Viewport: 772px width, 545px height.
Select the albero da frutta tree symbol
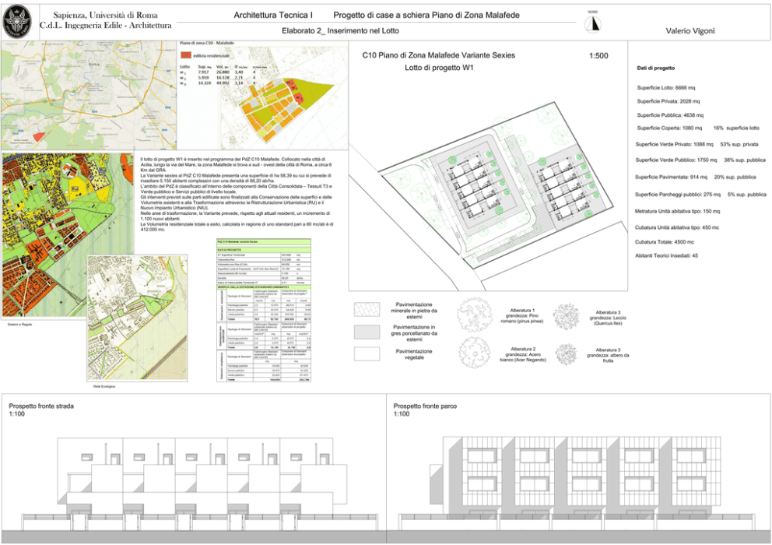(x=566, y=354)
